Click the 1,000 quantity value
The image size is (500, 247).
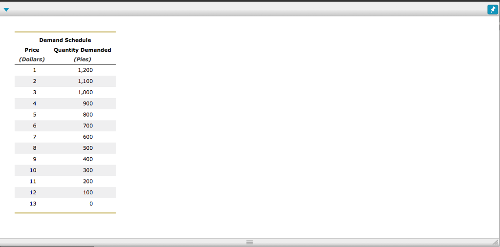point(85,92)
